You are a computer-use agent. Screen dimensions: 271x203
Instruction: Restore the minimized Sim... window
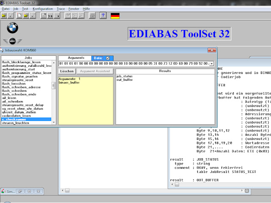pos(20,191)
